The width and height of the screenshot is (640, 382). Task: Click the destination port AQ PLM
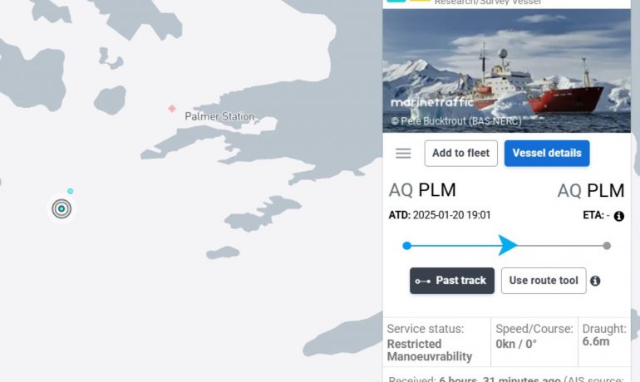(591, 190)
